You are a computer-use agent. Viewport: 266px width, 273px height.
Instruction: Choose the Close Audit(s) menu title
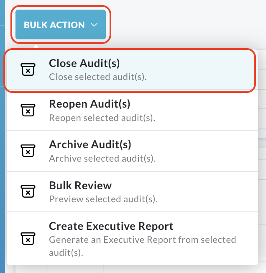tap(84, 63)
